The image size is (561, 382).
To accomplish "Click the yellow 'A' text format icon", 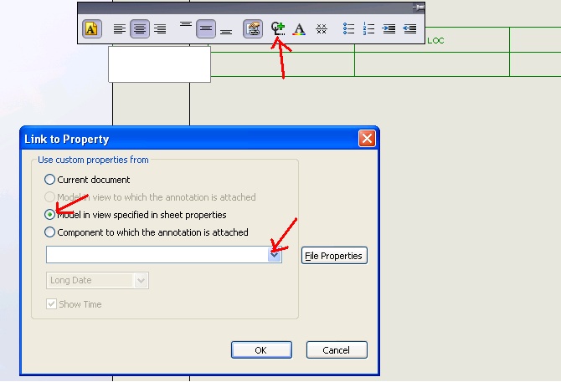I will (x=91, y=29).
